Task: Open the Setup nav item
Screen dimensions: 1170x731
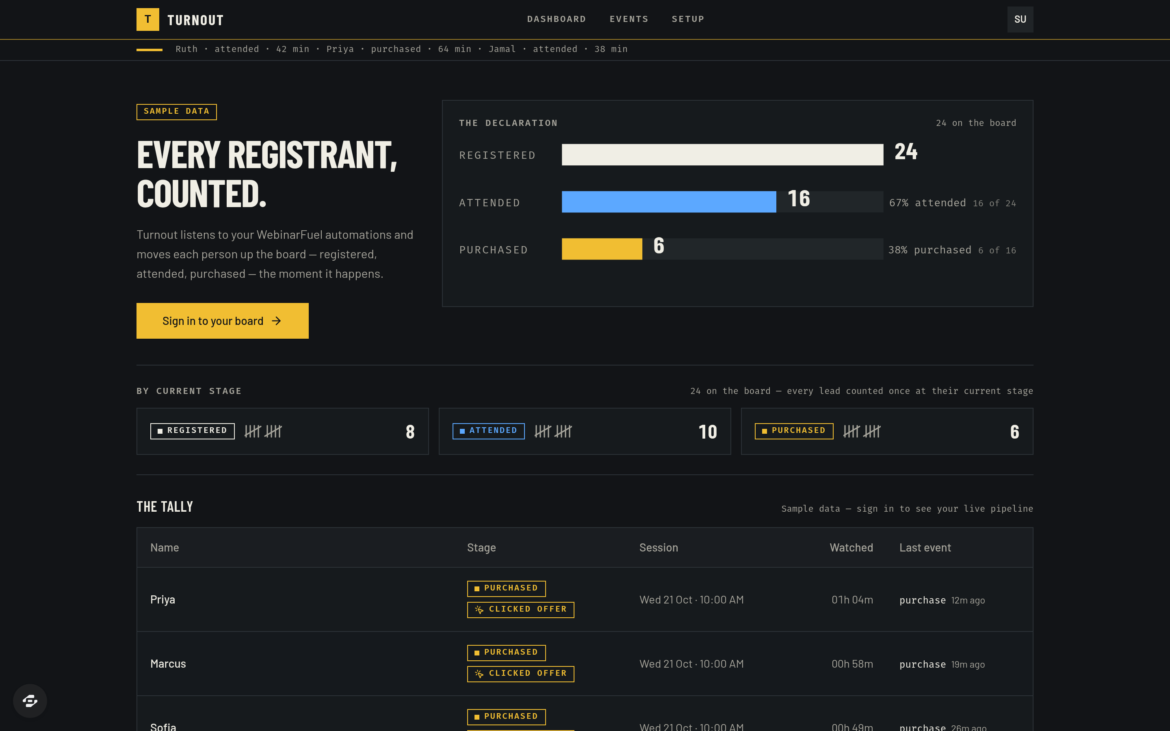Action: [x=688, y=19]
